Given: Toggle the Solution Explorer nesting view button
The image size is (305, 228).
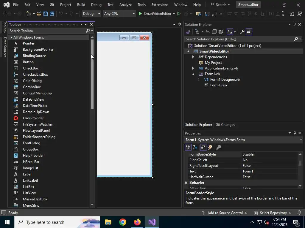Looking at the screenshot, I should tap(230, 32).
